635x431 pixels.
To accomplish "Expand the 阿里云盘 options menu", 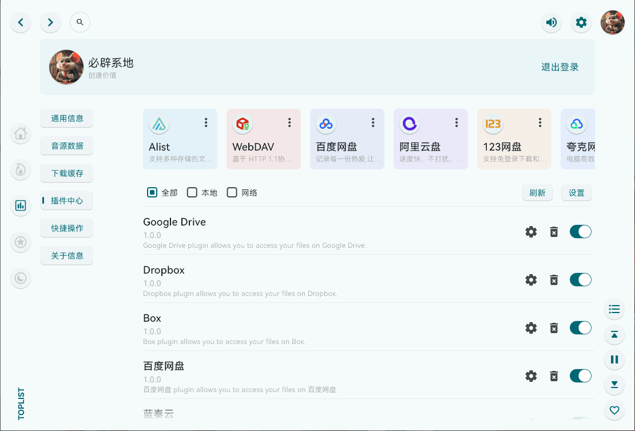I will (456, 122).
